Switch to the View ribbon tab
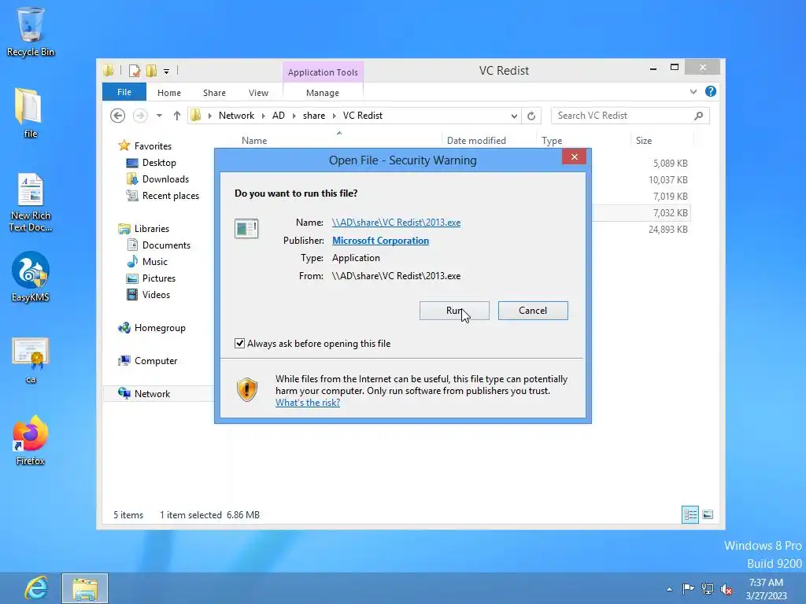Viewport: 806px width, 604px height. 258,93
